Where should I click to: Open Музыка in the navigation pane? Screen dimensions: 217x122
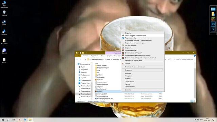click(x=83, y=78)
